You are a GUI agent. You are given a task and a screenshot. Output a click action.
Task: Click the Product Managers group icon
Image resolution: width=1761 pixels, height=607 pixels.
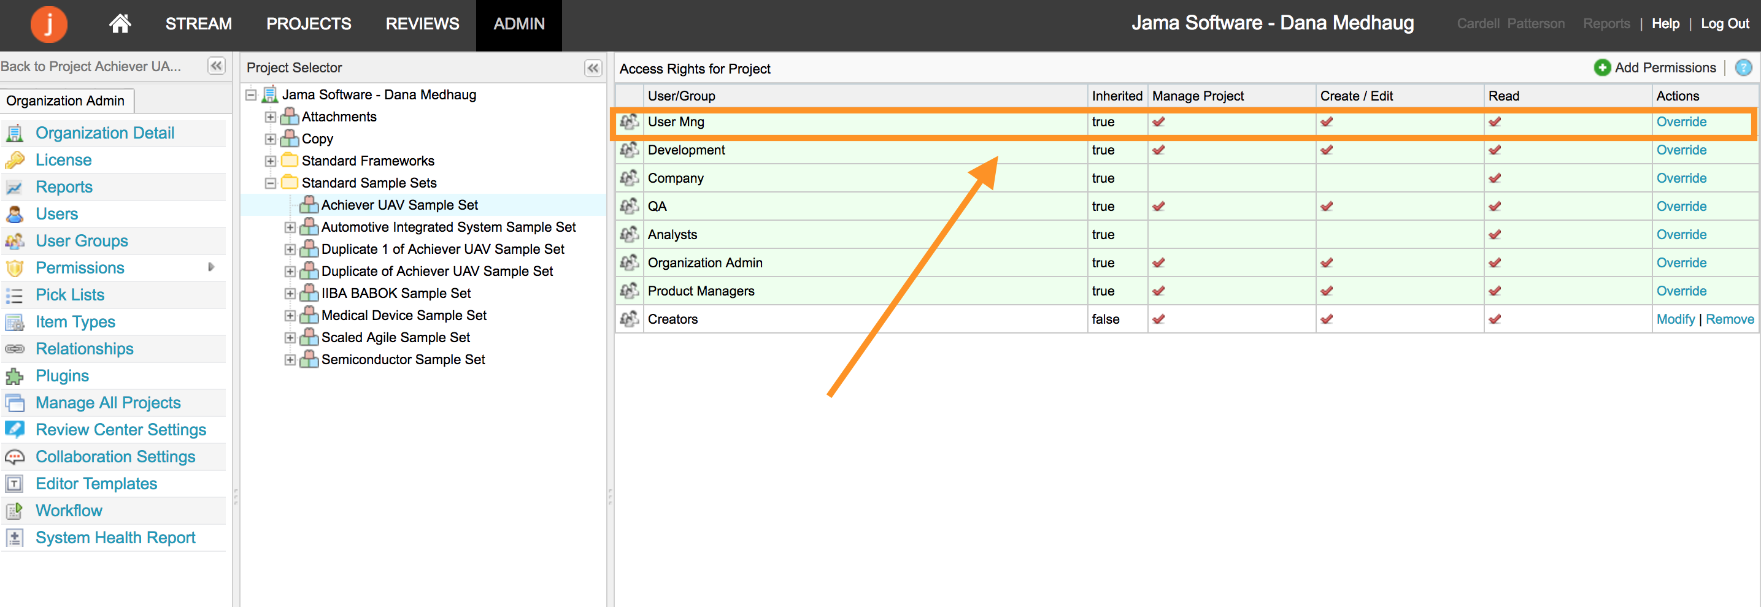pyautogui.click(x=629, y=292)
